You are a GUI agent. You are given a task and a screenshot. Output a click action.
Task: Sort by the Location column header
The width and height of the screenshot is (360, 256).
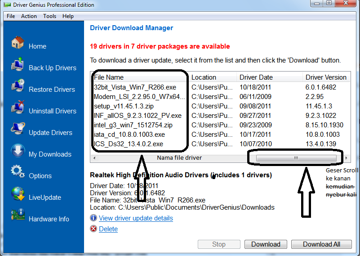[x=213, y=77]
